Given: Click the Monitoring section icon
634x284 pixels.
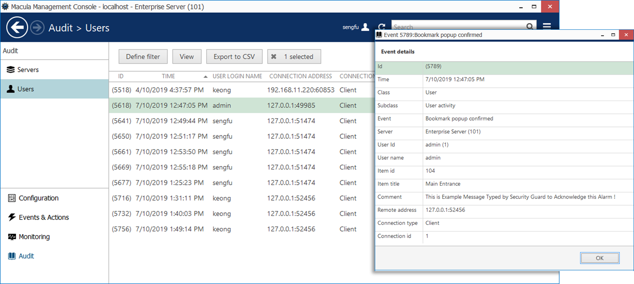Looking at the screenshot, I should coord(12,237).
